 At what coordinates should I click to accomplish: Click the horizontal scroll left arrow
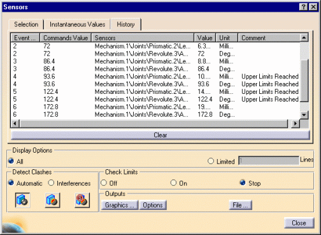pos(15,123)
